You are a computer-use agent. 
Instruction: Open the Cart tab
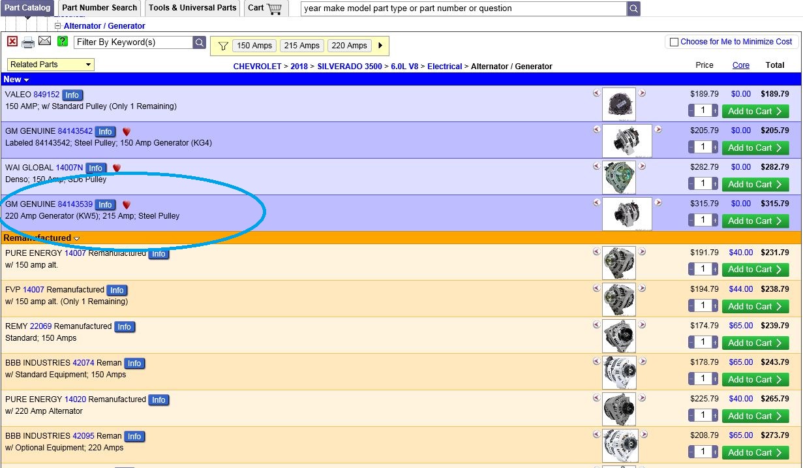266,8
